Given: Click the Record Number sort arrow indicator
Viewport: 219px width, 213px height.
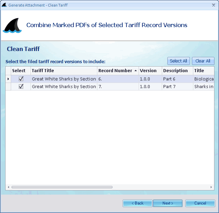Looking at the screenshot, I should [136, 71].
